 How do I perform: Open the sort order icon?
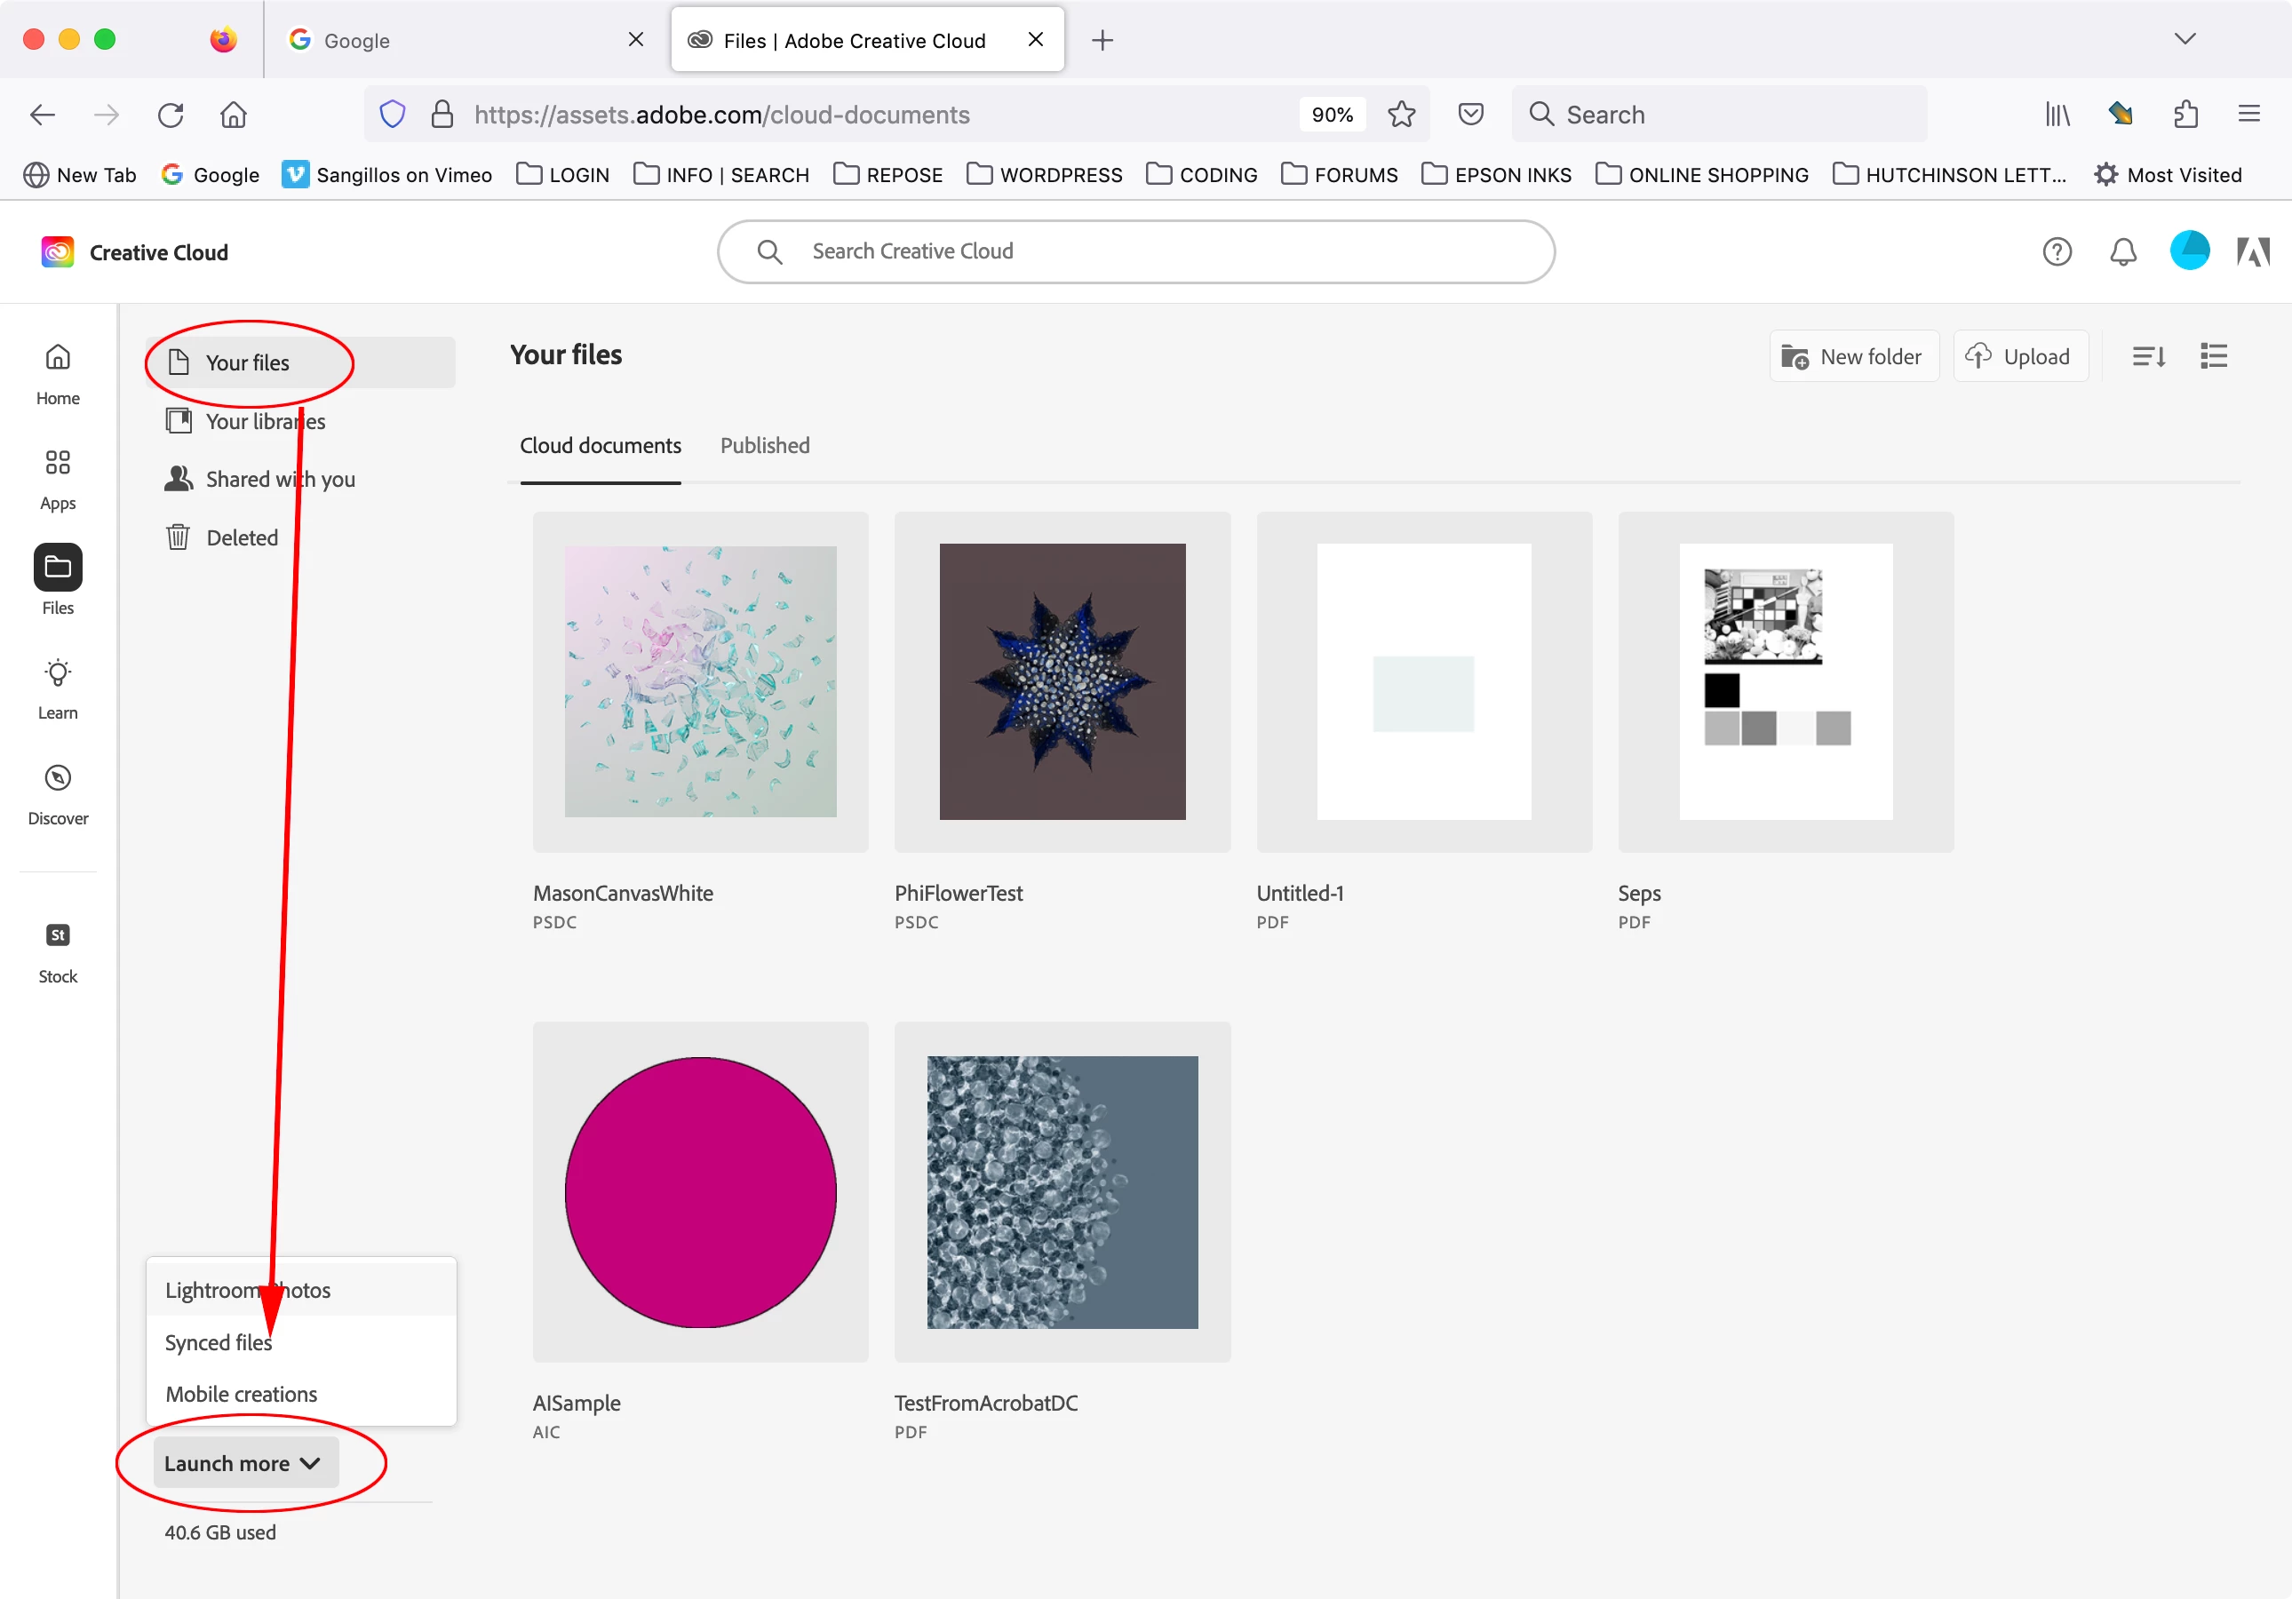point(2148,356)
